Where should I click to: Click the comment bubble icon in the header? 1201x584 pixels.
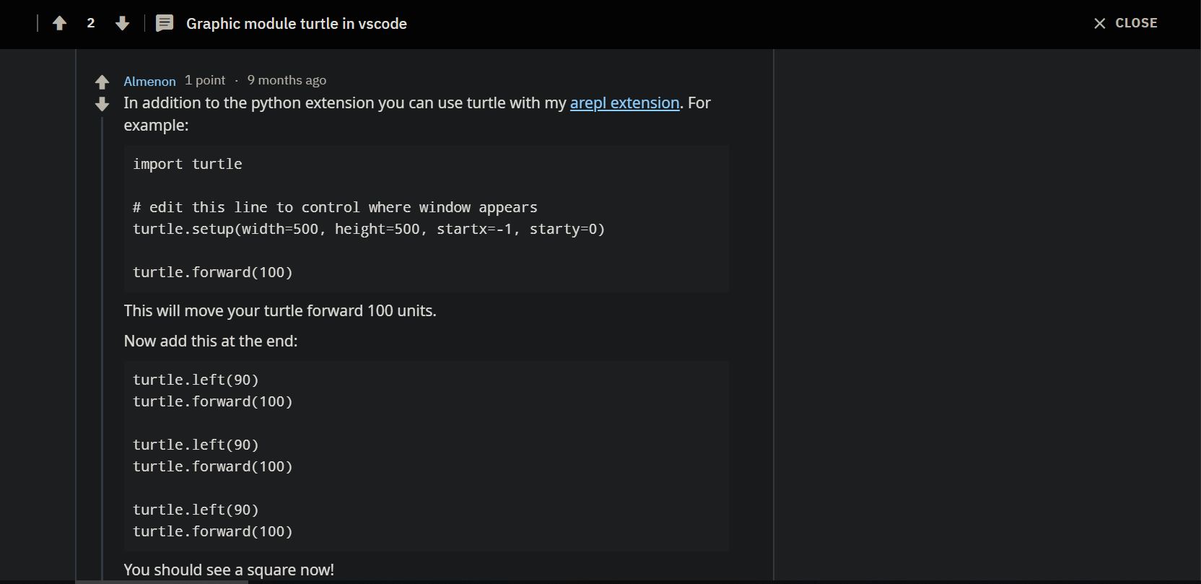(x=165, y=22)
